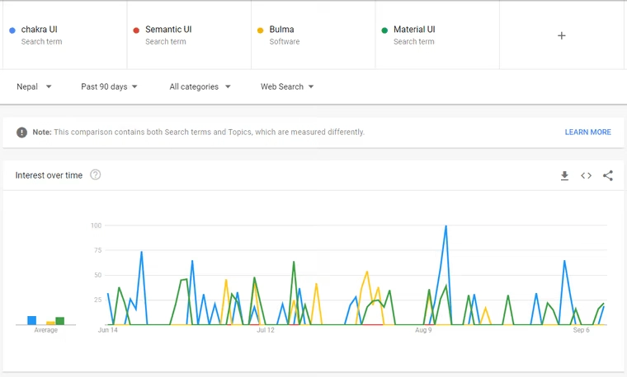Click the yellow Bulma color dot
627x377 pixels.
point(261,30)
